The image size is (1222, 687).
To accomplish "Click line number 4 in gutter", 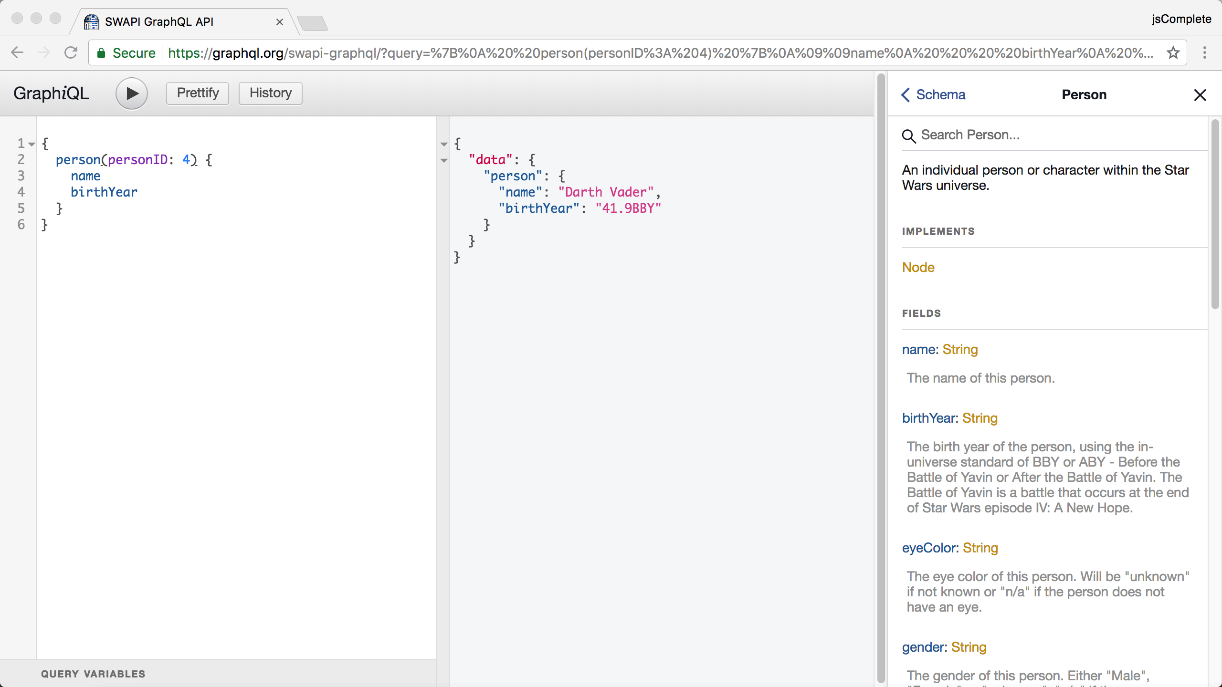I will point(21,192).
